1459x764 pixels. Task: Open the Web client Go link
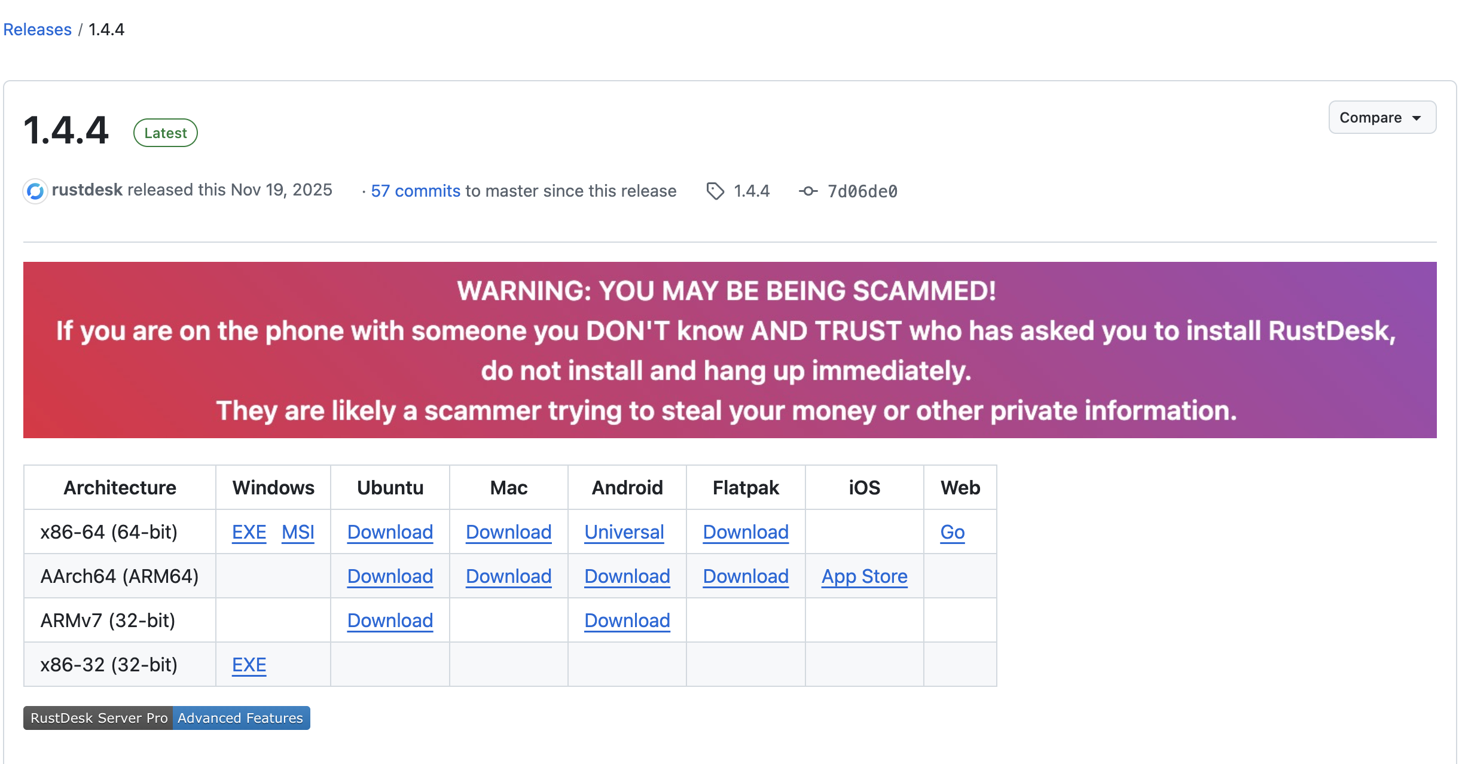[x=952, y=532]
